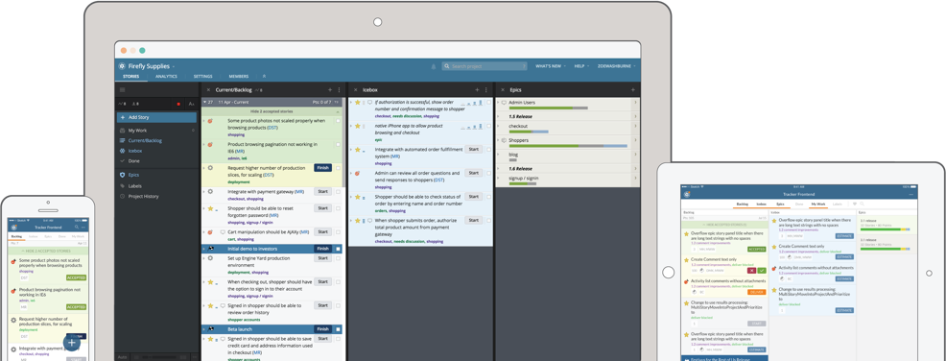This screenshot has height=361, width=946.
Task: Select checkbox for 'Initial demo to investors'
Action: tap(339, 248)
